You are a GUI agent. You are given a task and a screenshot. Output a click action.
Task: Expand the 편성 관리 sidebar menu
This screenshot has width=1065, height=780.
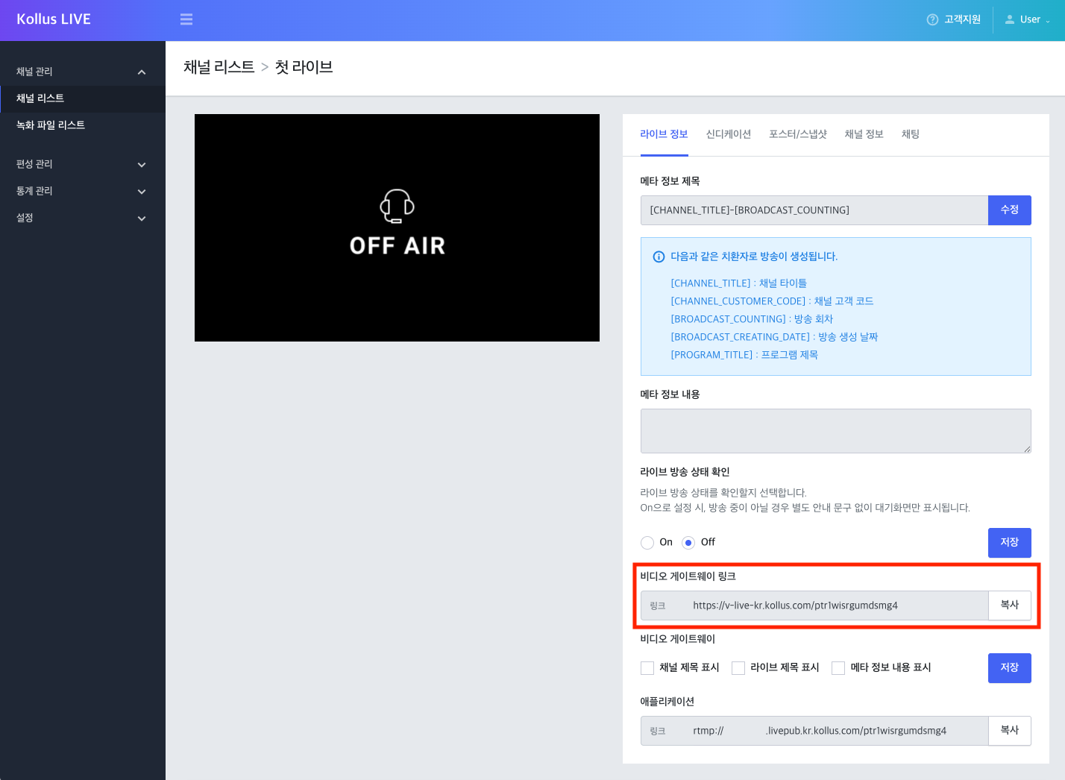[x=82, y=163]
